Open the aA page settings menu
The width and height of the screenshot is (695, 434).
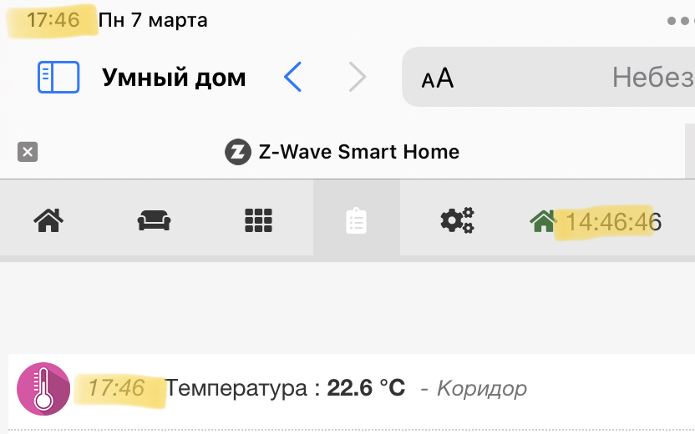coord(438,78)
